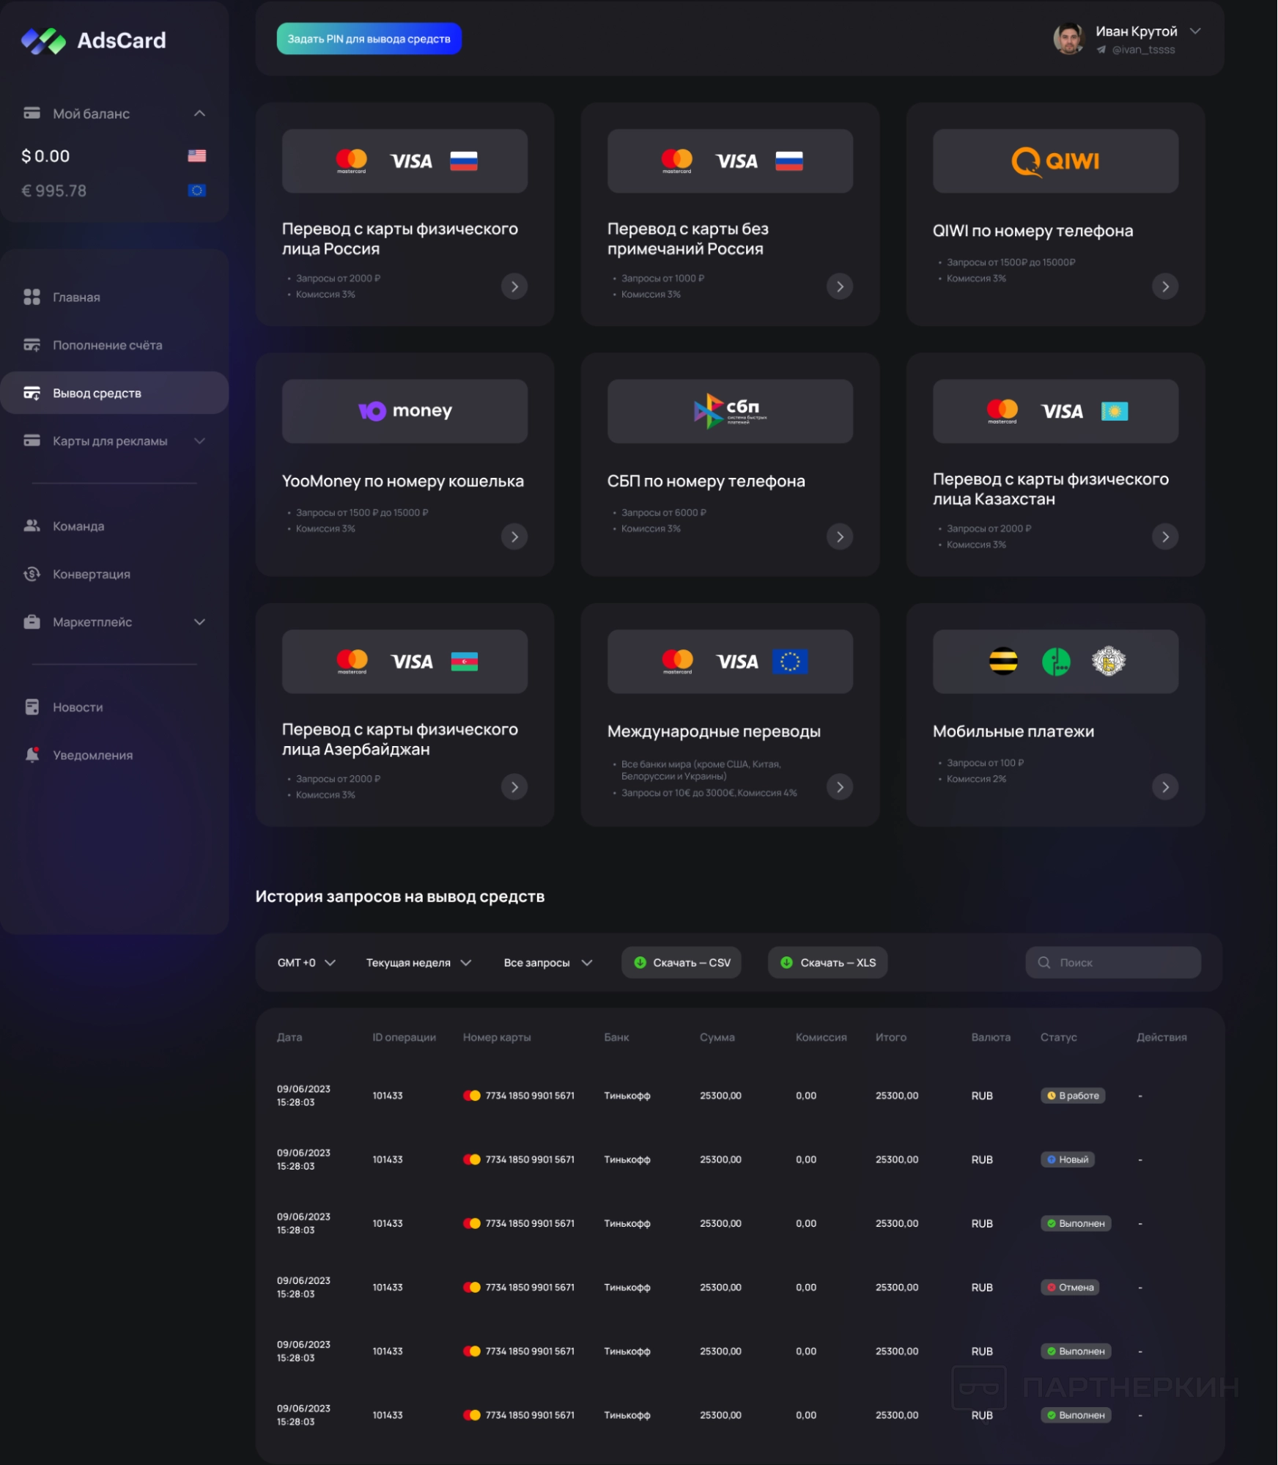Click the Поиск search field
1278x1465 pixels.
click(x=1113, y=962)
